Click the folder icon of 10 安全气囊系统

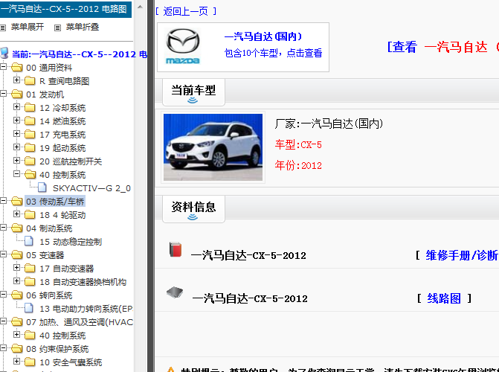click(30, 362)
